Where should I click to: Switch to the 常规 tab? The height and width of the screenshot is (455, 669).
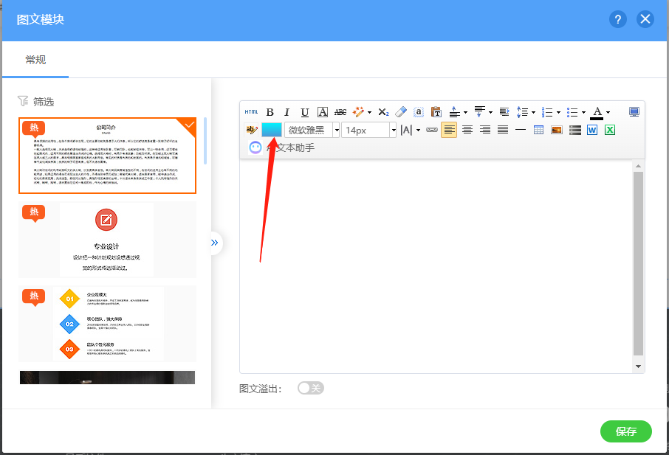[35, 60]
